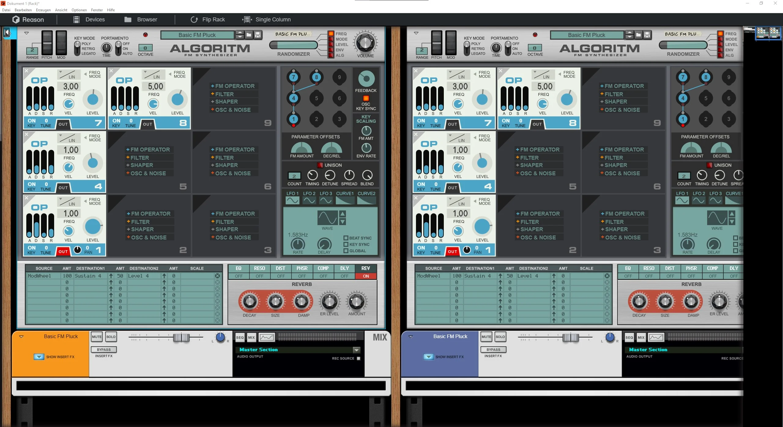Click left Algoritm browse patch folder icon
This screenshot has height=427, width=783.
coord(249,35)
